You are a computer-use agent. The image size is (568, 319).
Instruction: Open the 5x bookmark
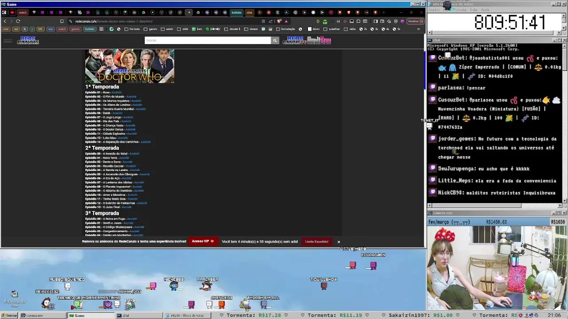(396, 29)
